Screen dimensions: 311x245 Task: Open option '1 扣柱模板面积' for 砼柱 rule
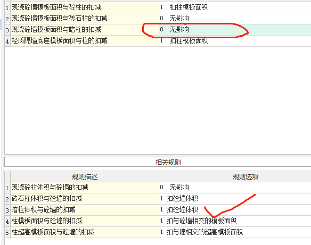(x=235, y=7)
